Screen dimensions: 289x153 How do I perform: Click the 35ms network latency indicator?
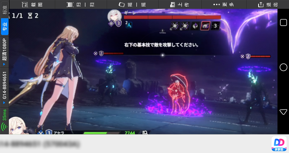click(5, 121)
